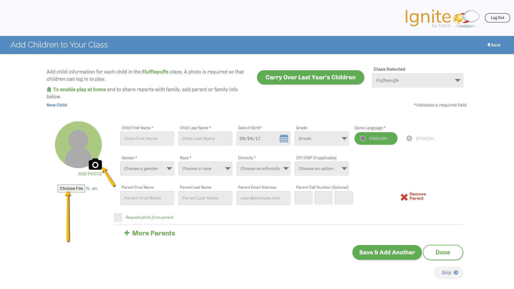Click the camera icon to add photo

pyautogui.click(x=95, y=164)
